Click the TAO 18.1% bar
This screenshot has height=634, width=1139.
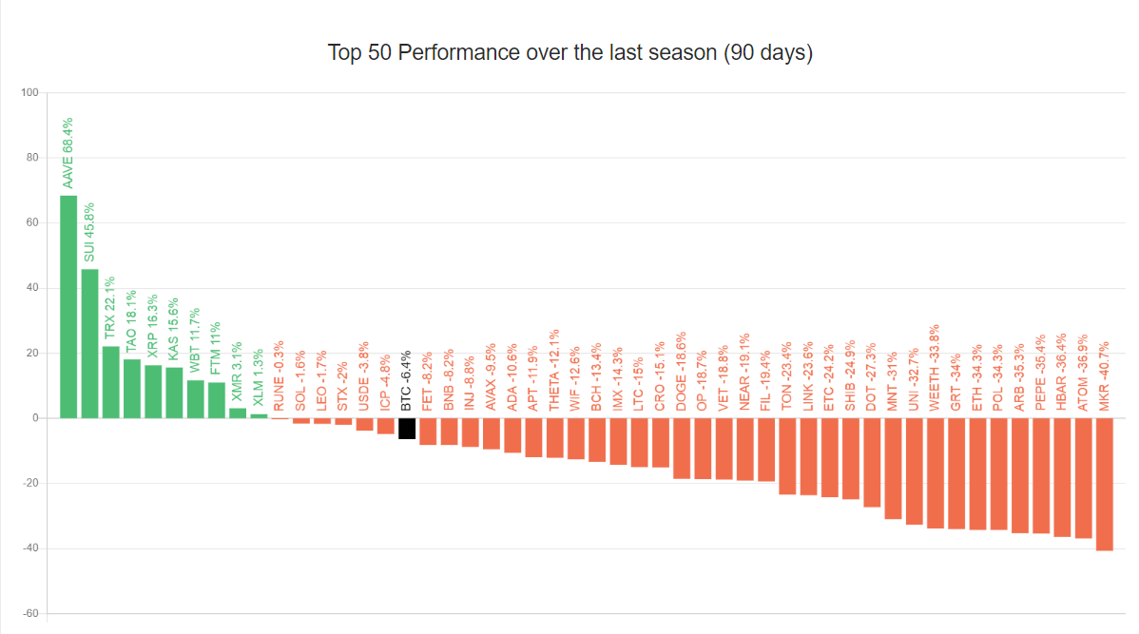(132, 389)
